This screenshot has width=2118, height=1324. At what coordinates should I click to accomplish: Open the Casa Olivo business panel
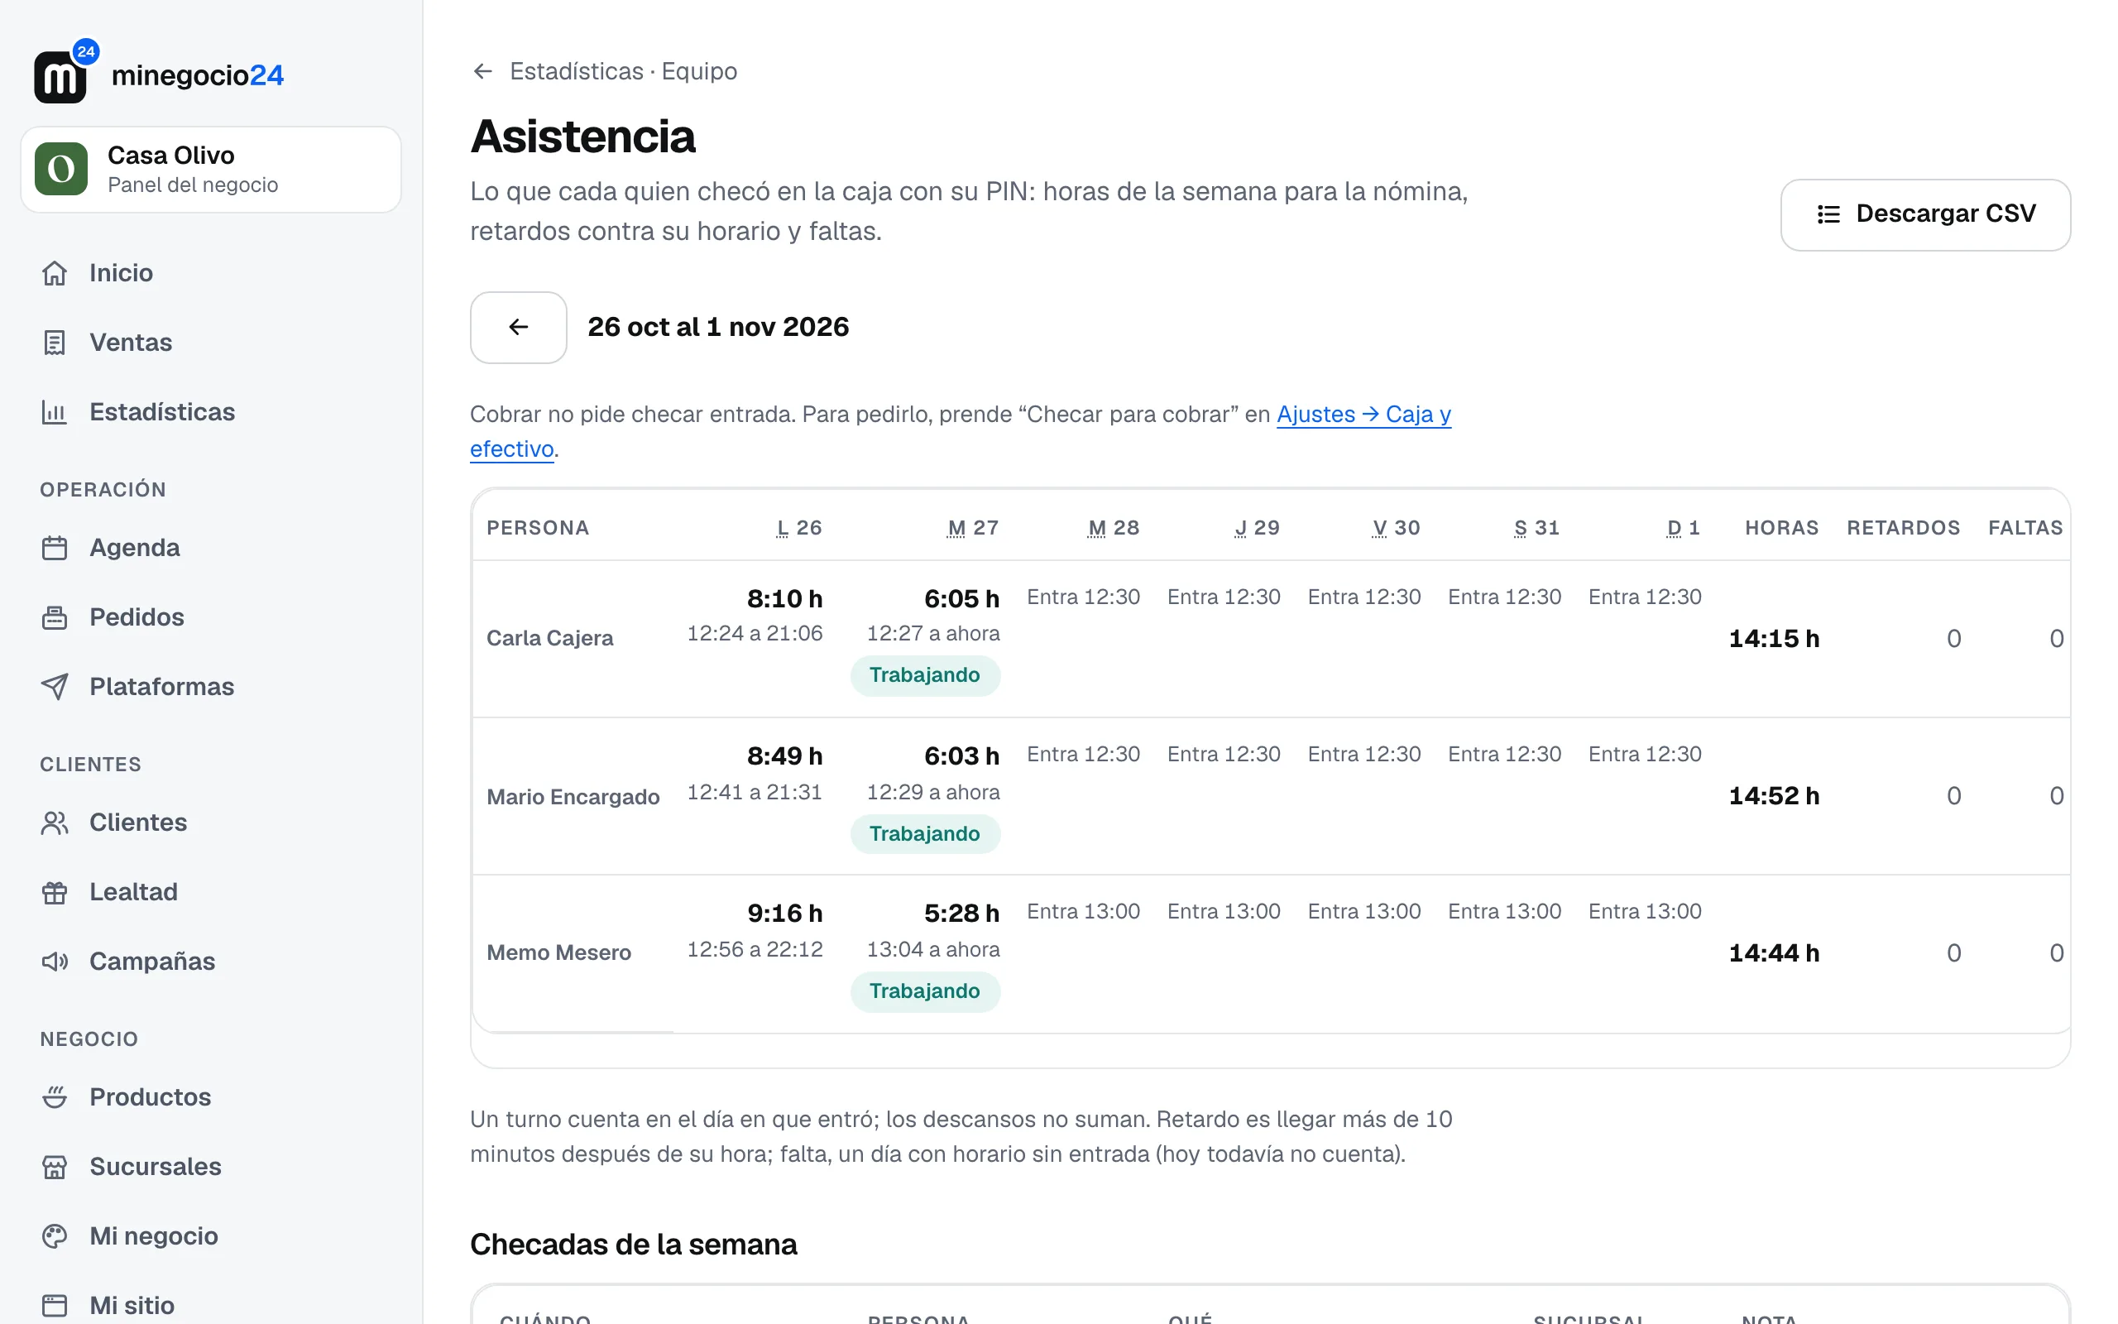[x=211, y=169]
